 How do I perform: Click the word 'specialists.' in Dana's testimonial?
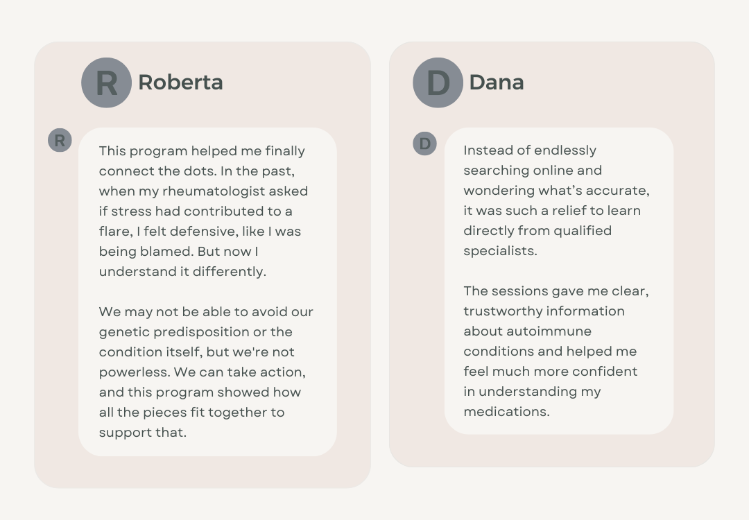coord(500,251)
